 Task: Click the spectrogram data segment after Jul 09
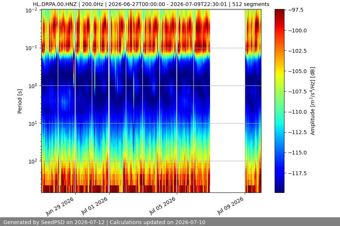[x=253, y=101]
